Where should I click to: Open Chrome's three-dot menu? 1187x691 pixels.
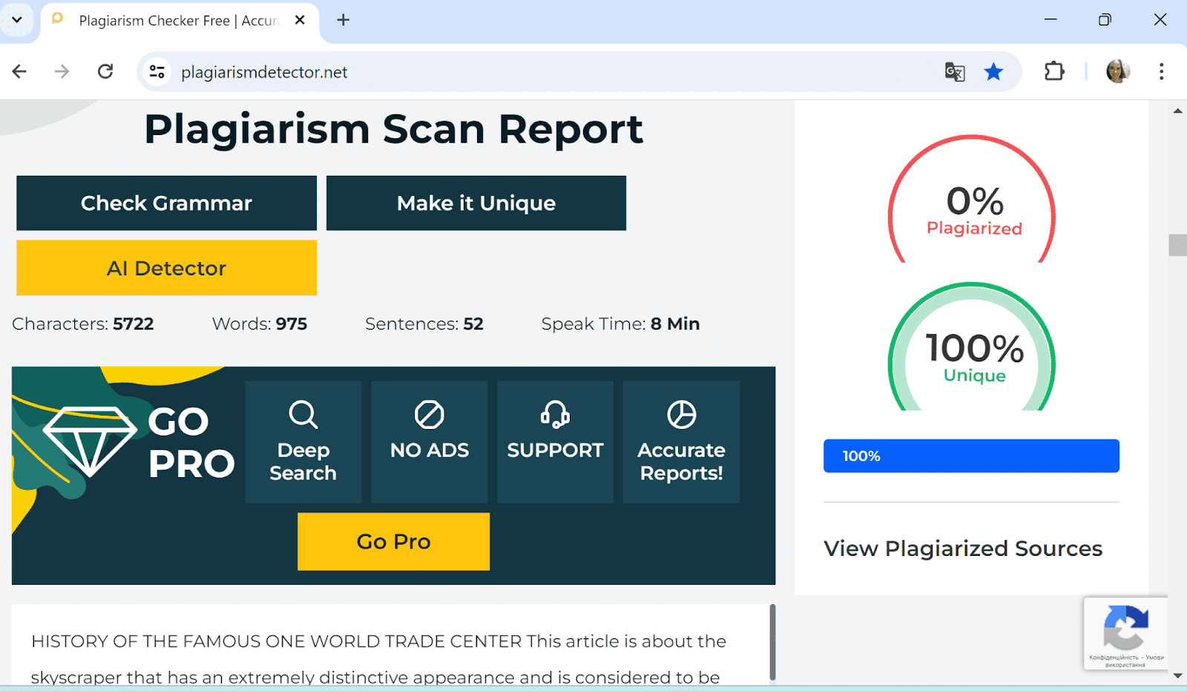point(1161,72)
